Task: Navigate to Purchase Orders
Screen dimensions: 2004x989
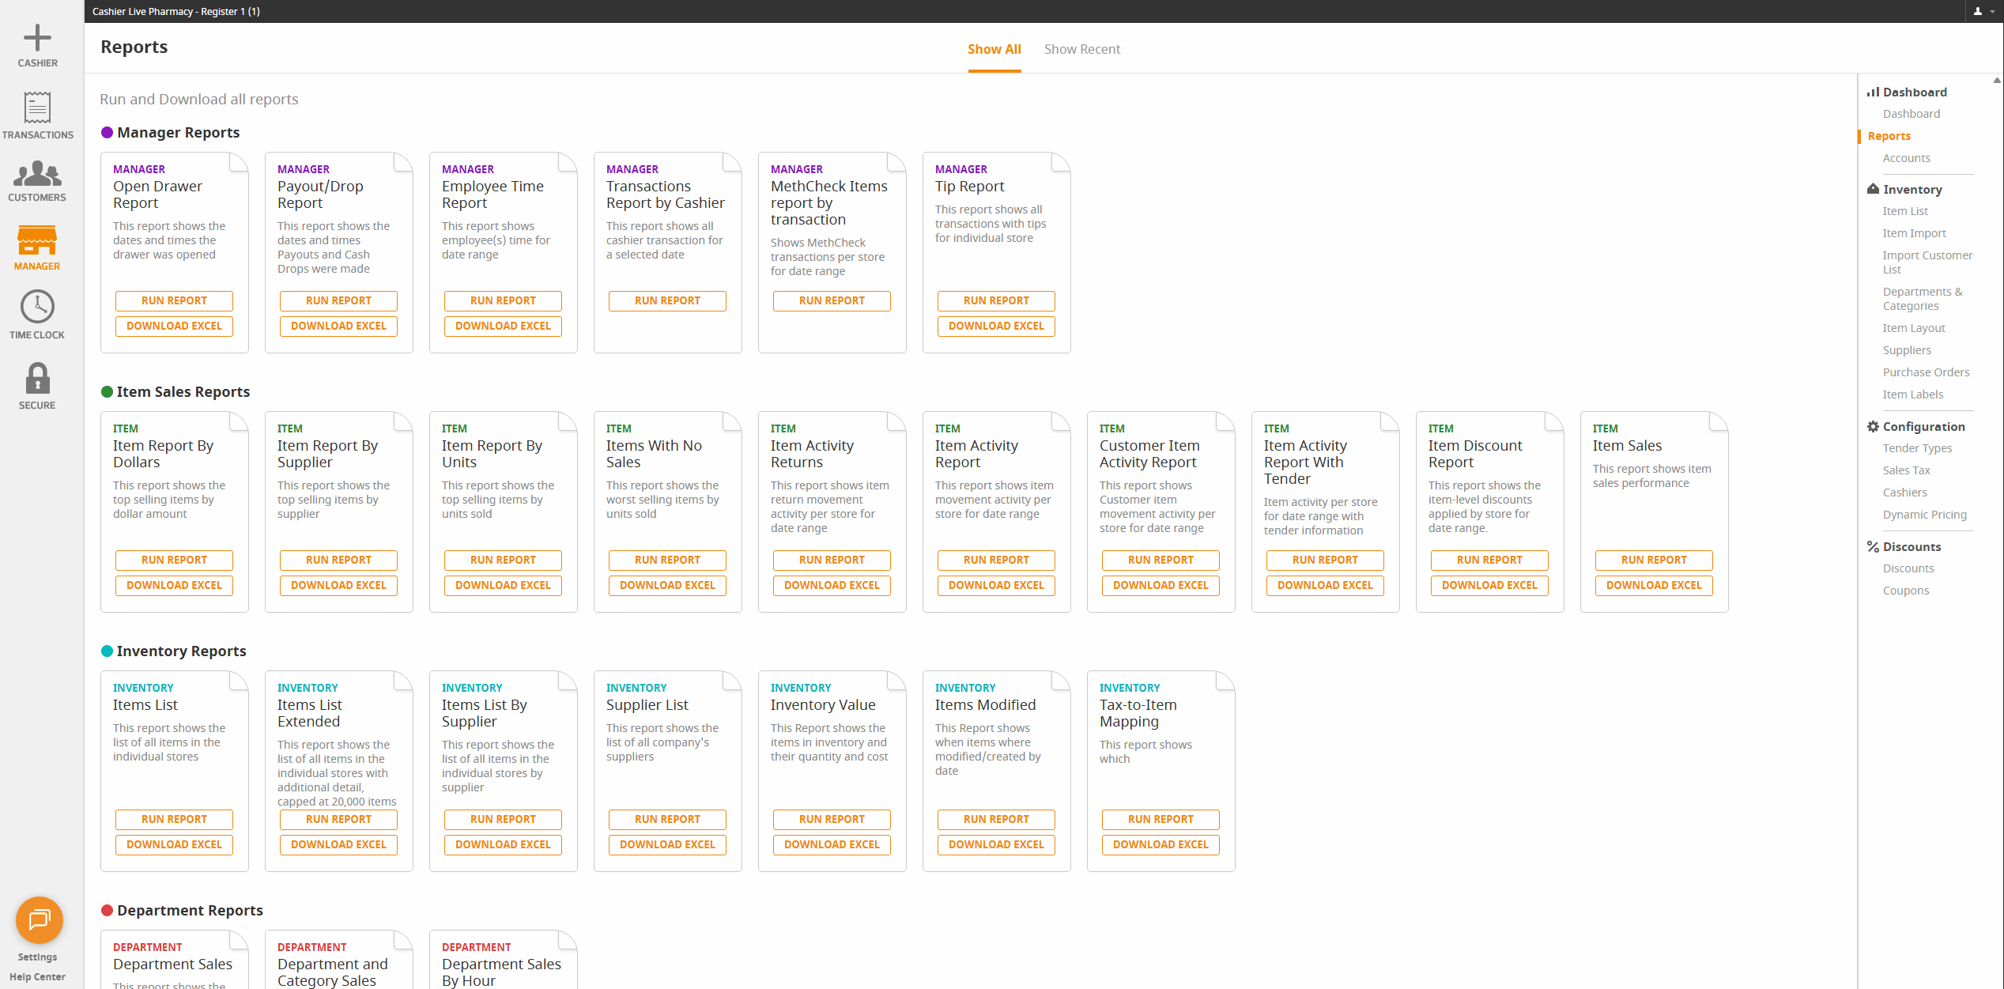Action: 1927,372
